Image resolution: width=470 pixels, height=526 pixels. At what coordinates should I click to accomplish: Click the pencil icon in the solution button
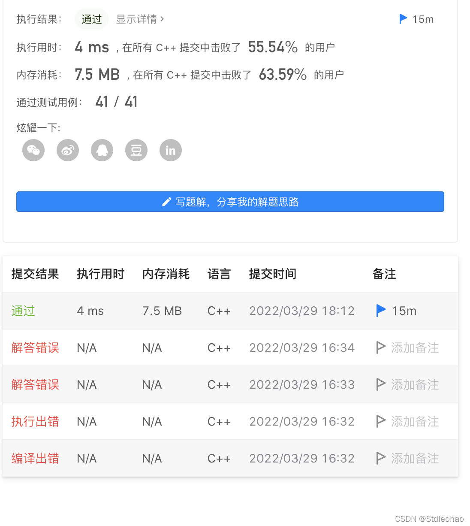166,202
